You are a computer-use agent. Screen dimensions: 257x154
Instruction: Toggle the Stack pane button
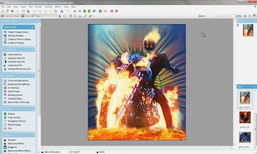(x=36, y=16)
